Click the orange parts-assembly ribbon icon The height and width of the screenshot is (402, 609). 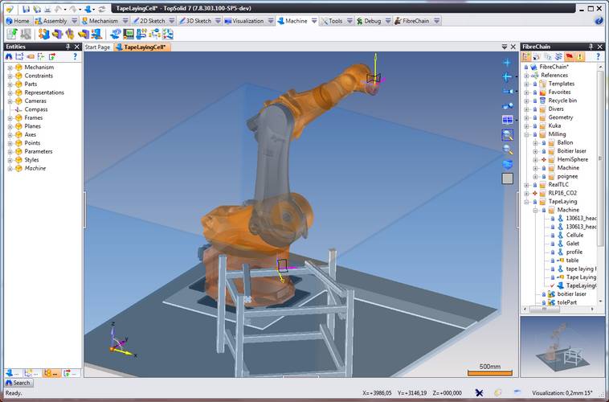[44, 35]
